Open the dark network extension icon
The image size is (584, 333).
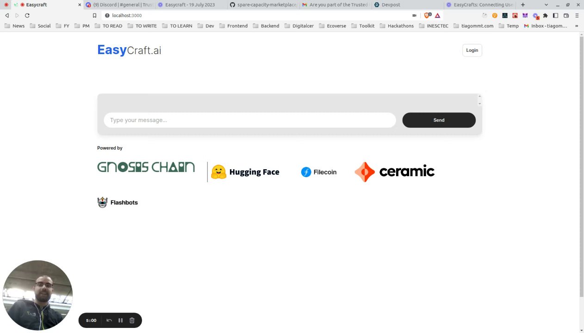point(505,15)
